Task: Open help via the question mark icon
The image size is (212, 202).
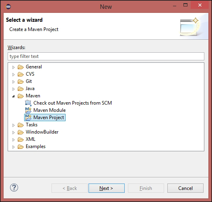Action: click(14, 188)
